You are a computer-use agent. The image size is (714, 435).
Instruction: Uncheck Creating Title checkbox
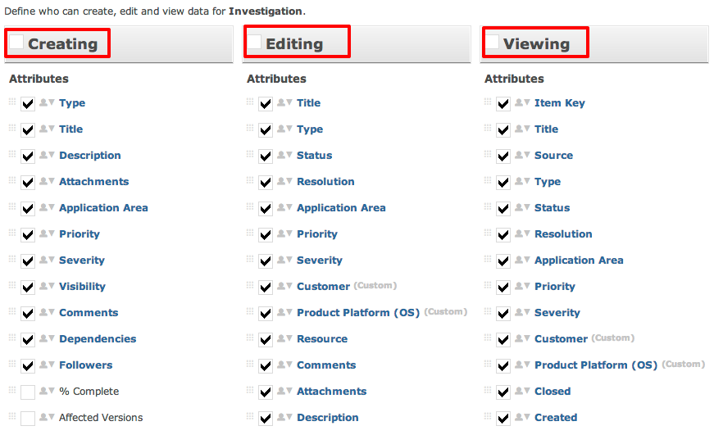point(28,129)
